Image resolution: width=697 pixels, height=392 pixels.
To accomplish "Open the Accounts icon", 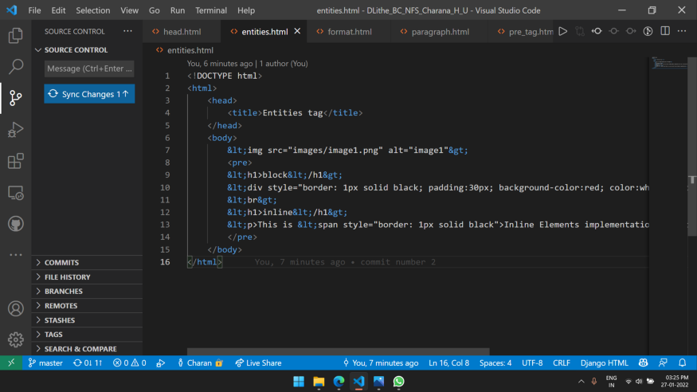I will tap(16, 308).
